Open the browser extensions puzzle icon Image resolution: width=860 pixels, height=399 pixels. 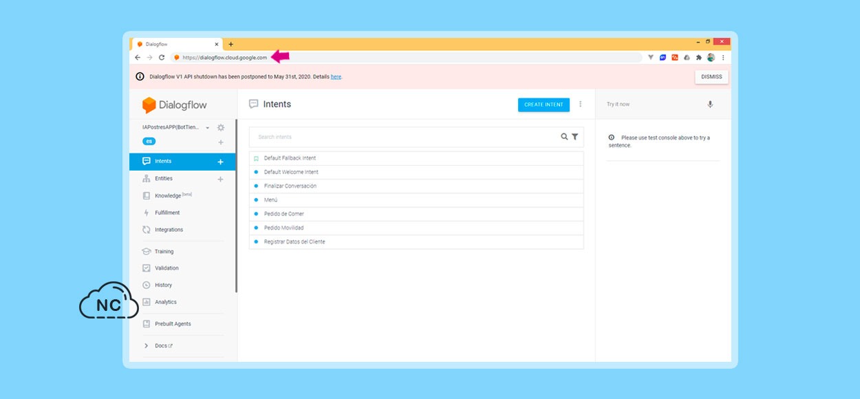coord(699,58)
